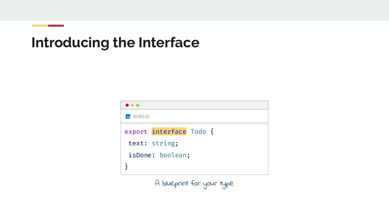Click the red accent bar above title
This screenshot has width=389, height=218.
pos(56,26)
